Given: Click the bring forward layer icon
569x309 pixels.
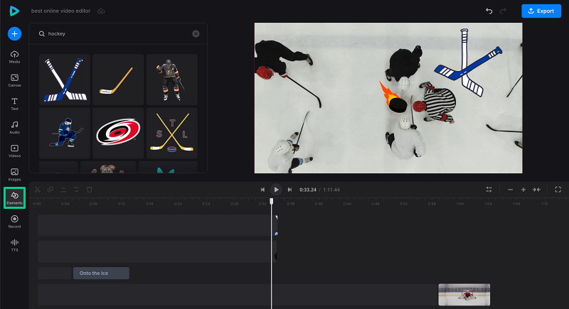Looking at the screenshot, I should 63,190.
